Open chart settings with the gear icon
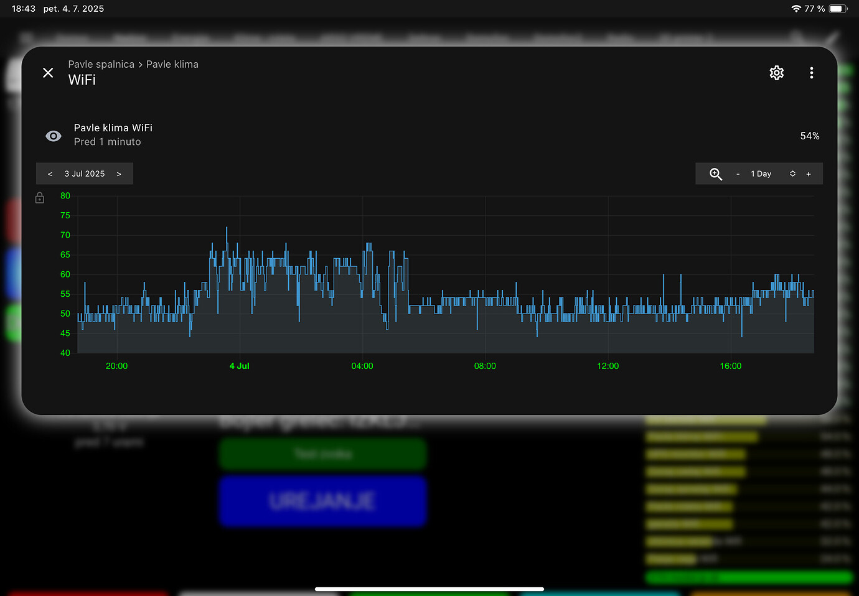Viewport: 859px width, 596px height. 776,73
